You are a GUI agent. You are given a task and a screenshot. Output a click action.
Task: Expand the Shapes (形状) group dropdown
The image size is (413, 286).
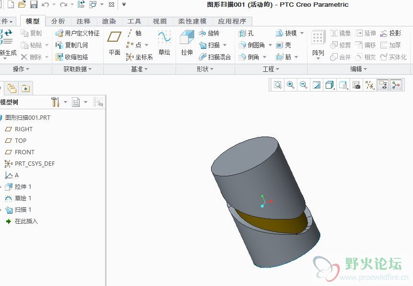[x=205, y=69]
